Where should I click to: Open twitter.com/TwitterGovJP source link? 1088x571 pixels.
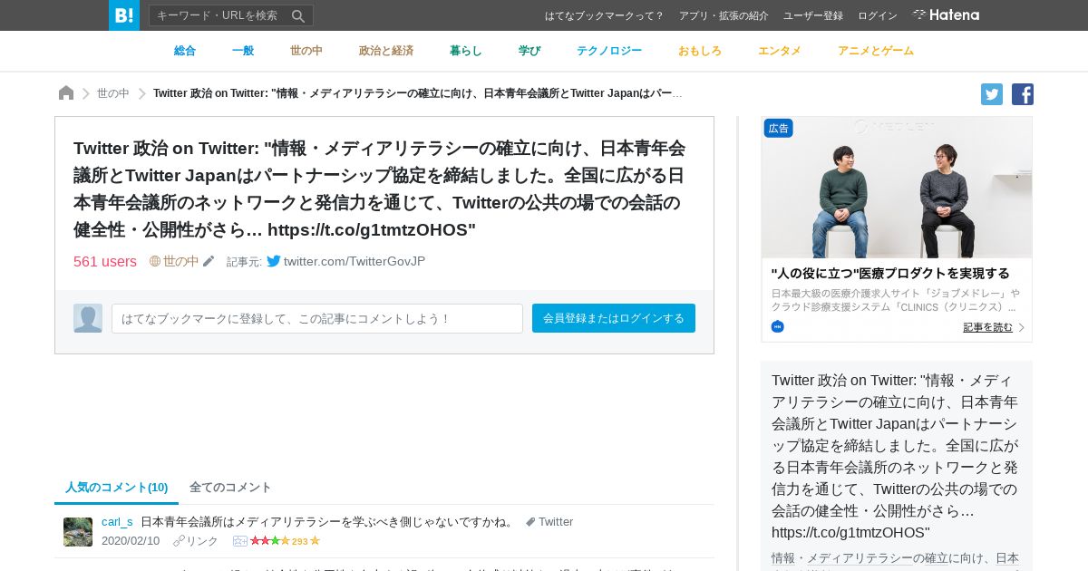(x=355, y=261)
